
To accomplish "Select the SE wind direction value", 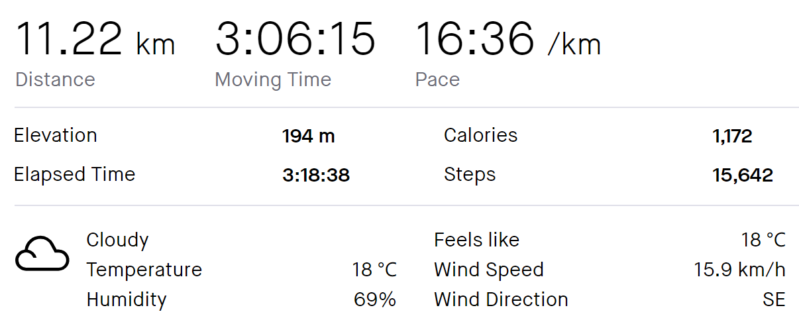I will click(x=774, y=299).
